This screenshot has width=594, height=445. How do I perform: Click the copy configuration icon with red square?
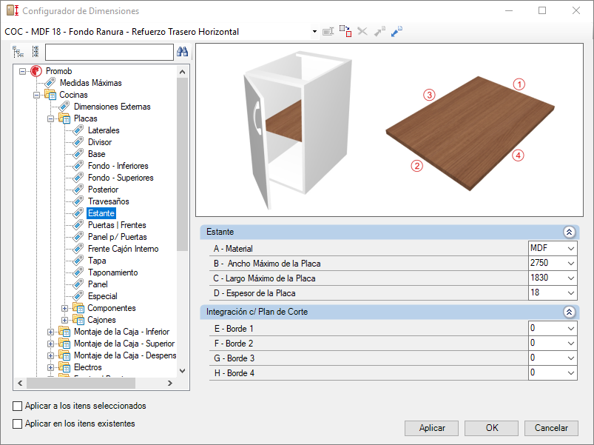(x=345, y=31)
